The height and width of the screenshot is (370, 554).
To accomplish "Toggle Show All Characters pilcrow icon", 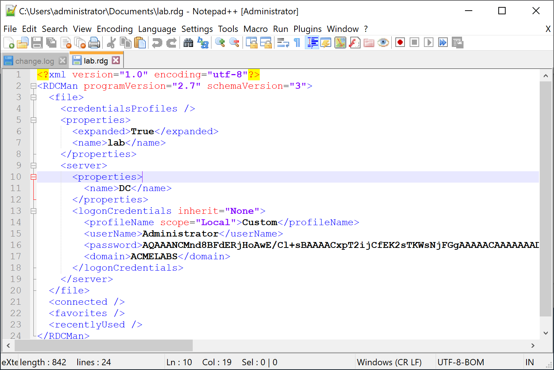I will click(297, 43).
